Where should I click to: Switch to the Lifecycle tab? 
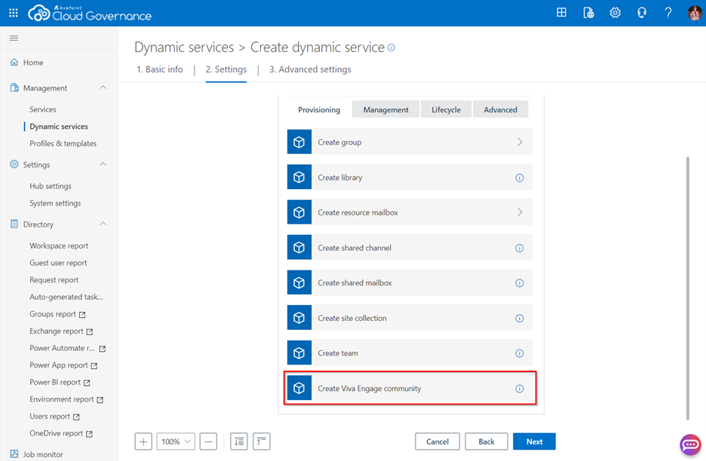click(447, 110)
